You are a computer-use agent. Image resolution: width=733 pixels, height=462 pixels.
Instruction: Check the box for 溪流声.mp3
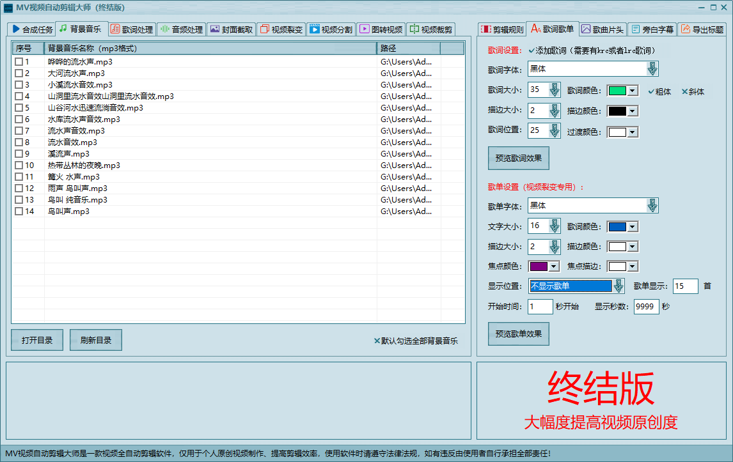19,154
